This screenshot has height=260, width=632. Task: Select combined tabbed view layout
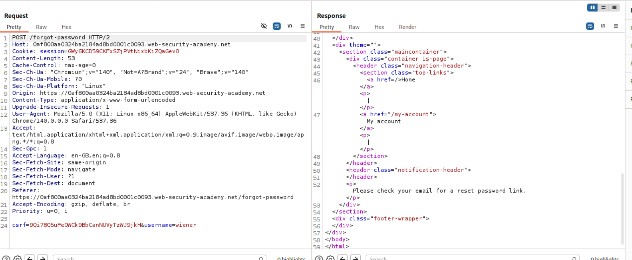click(614, 8)
